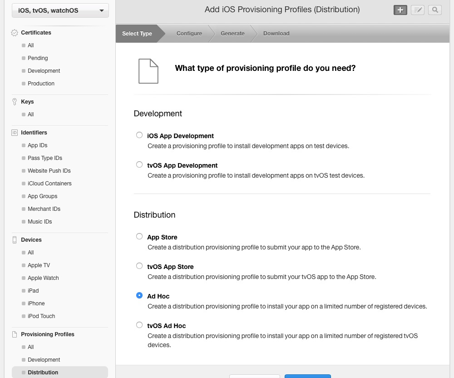
Task: Select the tvOS Ad Hoc radio button
Action: pos(139,325)
